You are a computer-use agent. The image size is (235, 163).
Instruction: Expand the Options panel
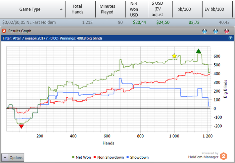pos(13,157)
